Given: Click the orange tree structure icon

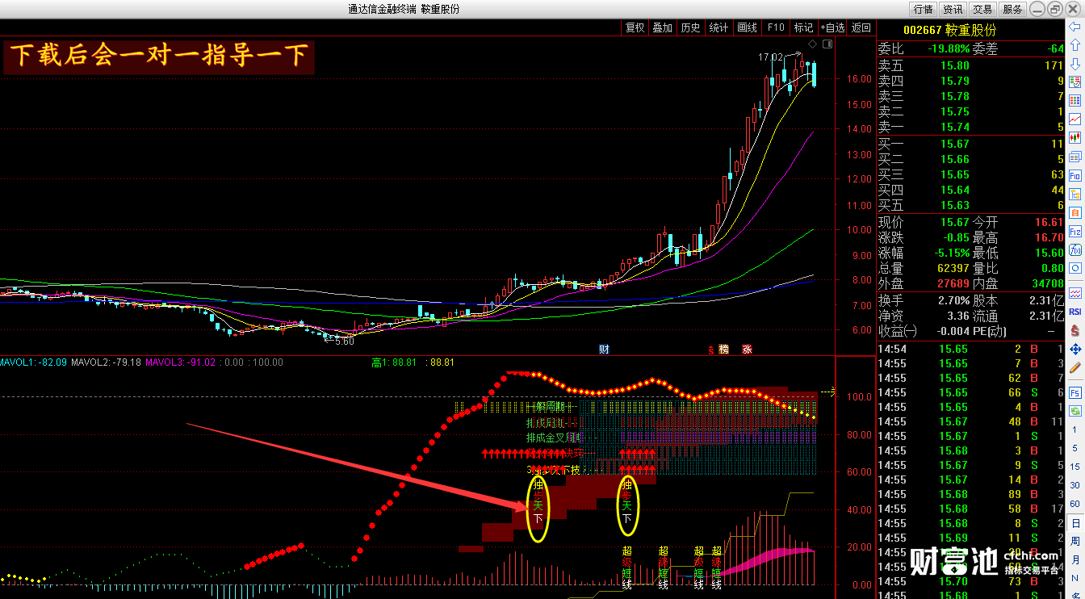Looking at the screenshot, I should pos(1075,194).
